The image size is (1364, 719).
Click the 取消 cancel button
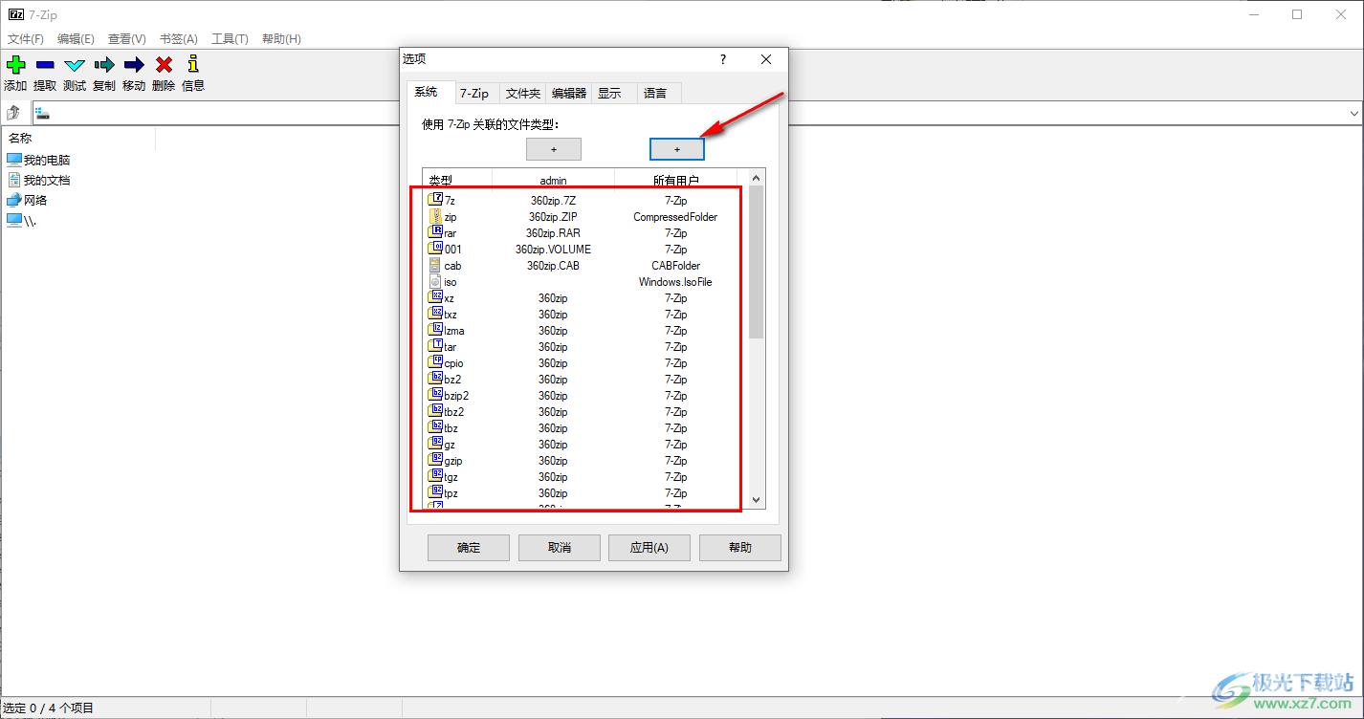560,548
